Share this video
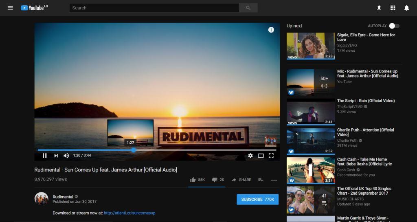The height and width of the screenshot is (222, 417). click(x=241, y=180)
